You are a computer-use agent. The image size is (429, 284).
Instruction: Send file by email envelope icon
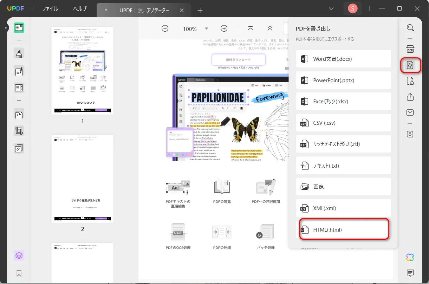point(410,112)
